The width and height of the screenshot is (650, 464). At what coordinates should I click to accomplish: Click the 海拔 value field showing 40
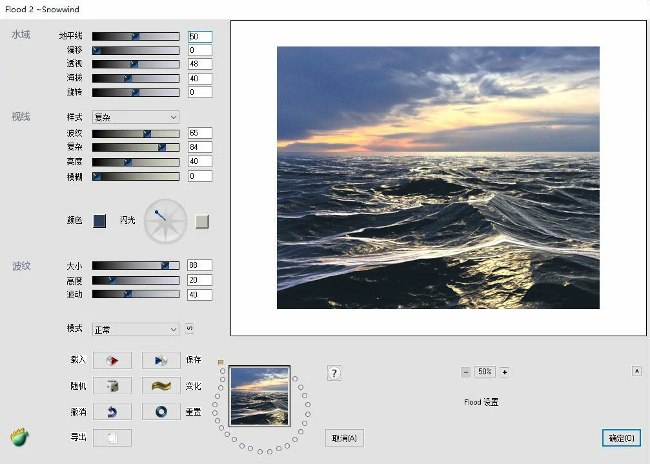tap(200, 78)
